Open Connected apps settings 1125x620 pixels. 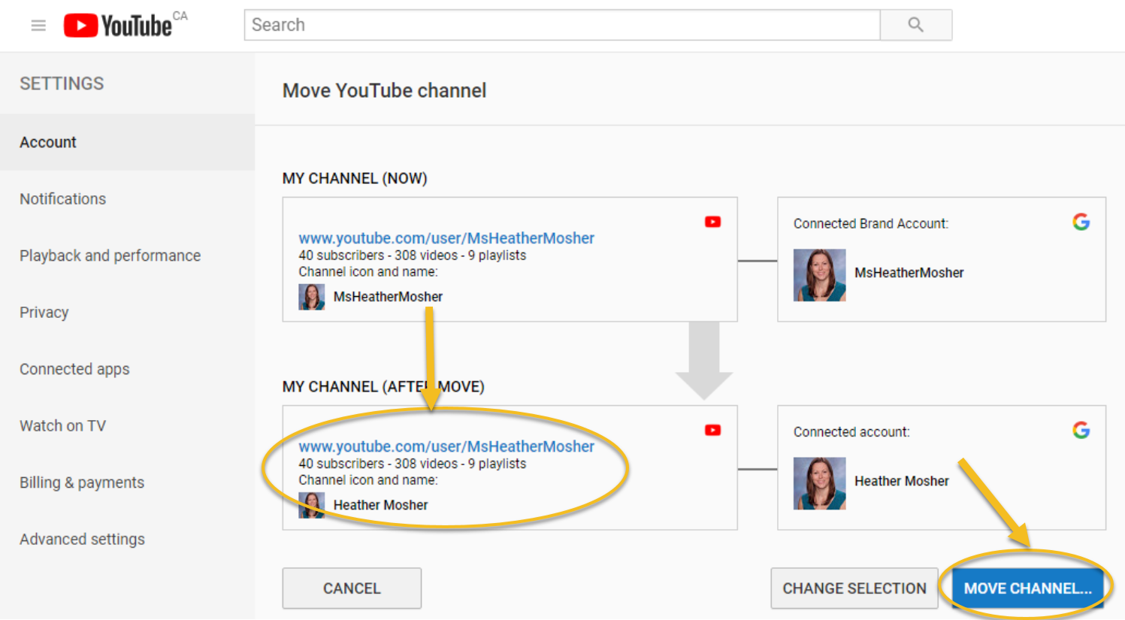[x=128, y=369]
